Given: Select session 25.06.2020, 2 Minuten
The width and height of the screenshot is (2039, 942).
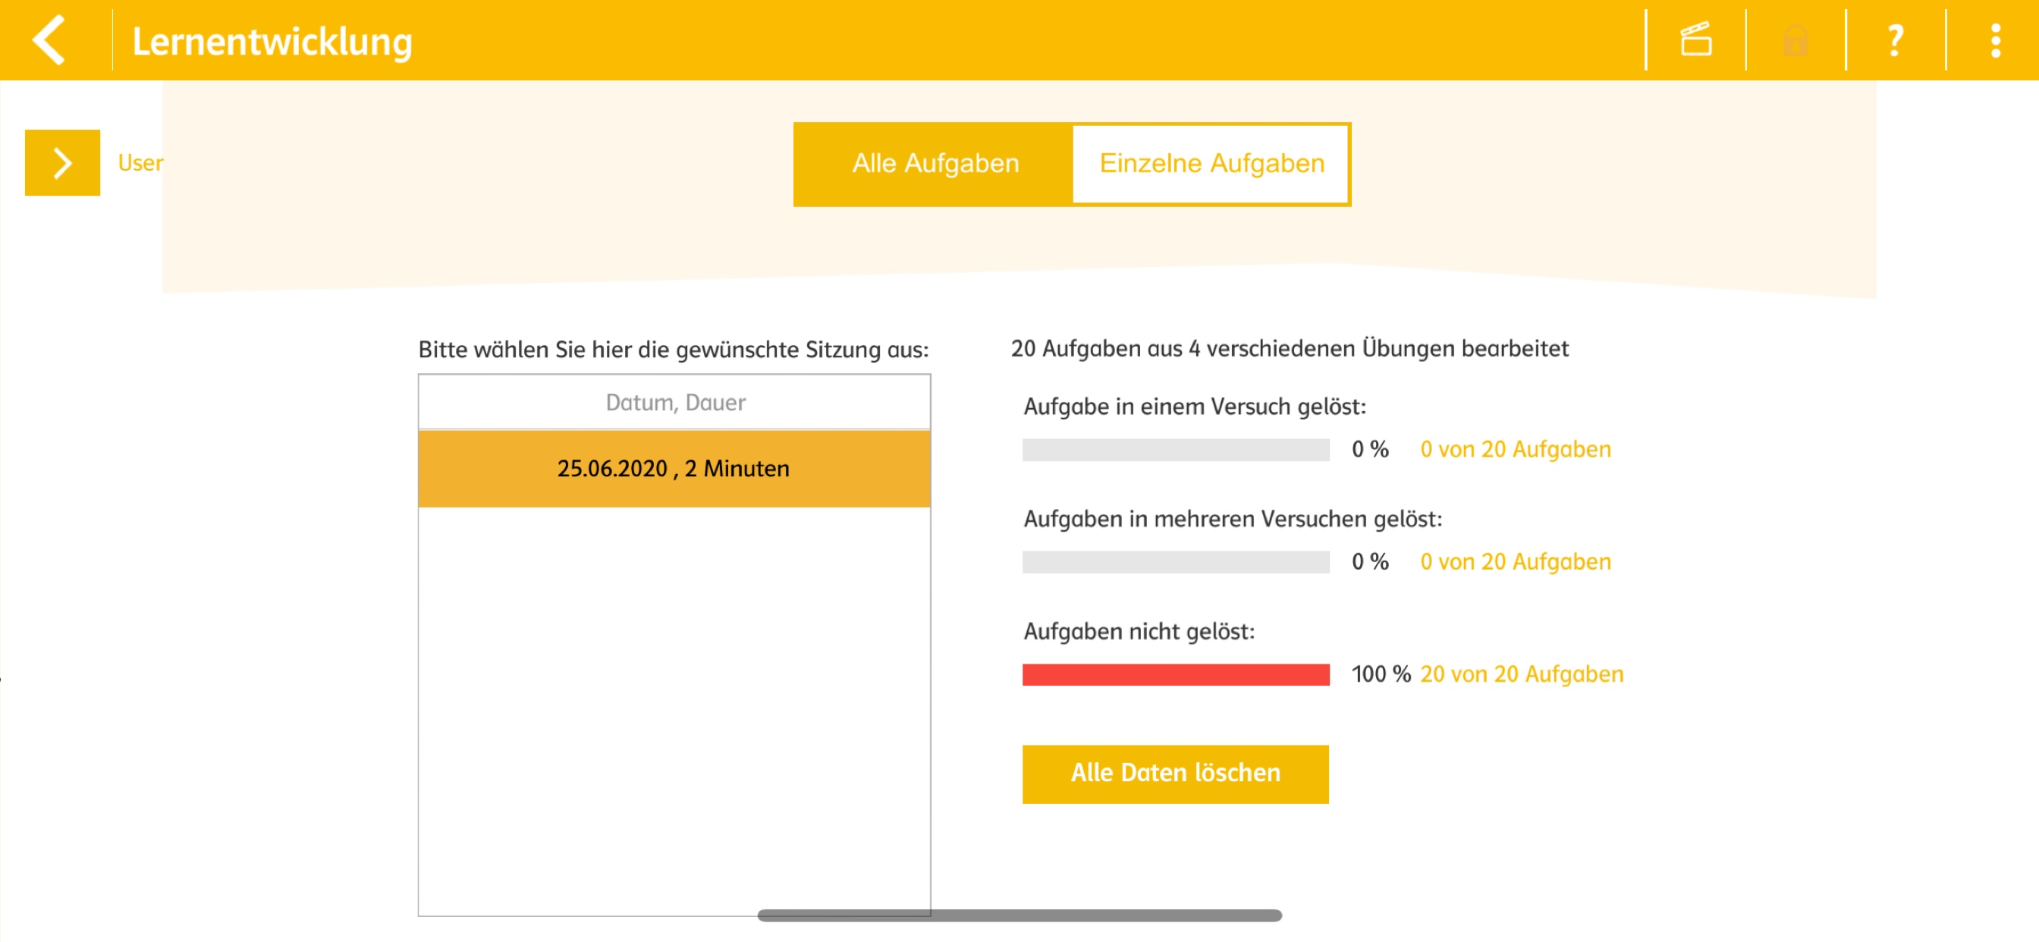Looking at the screenshot, I should [674, 469].
